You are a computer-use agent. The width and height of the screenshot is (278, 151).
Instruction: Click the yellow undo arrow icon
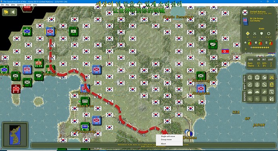(272, 85)
